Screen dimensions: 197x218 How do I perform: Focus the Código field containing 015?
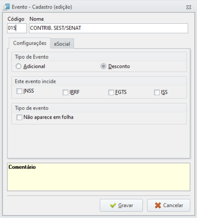point(17,28)
